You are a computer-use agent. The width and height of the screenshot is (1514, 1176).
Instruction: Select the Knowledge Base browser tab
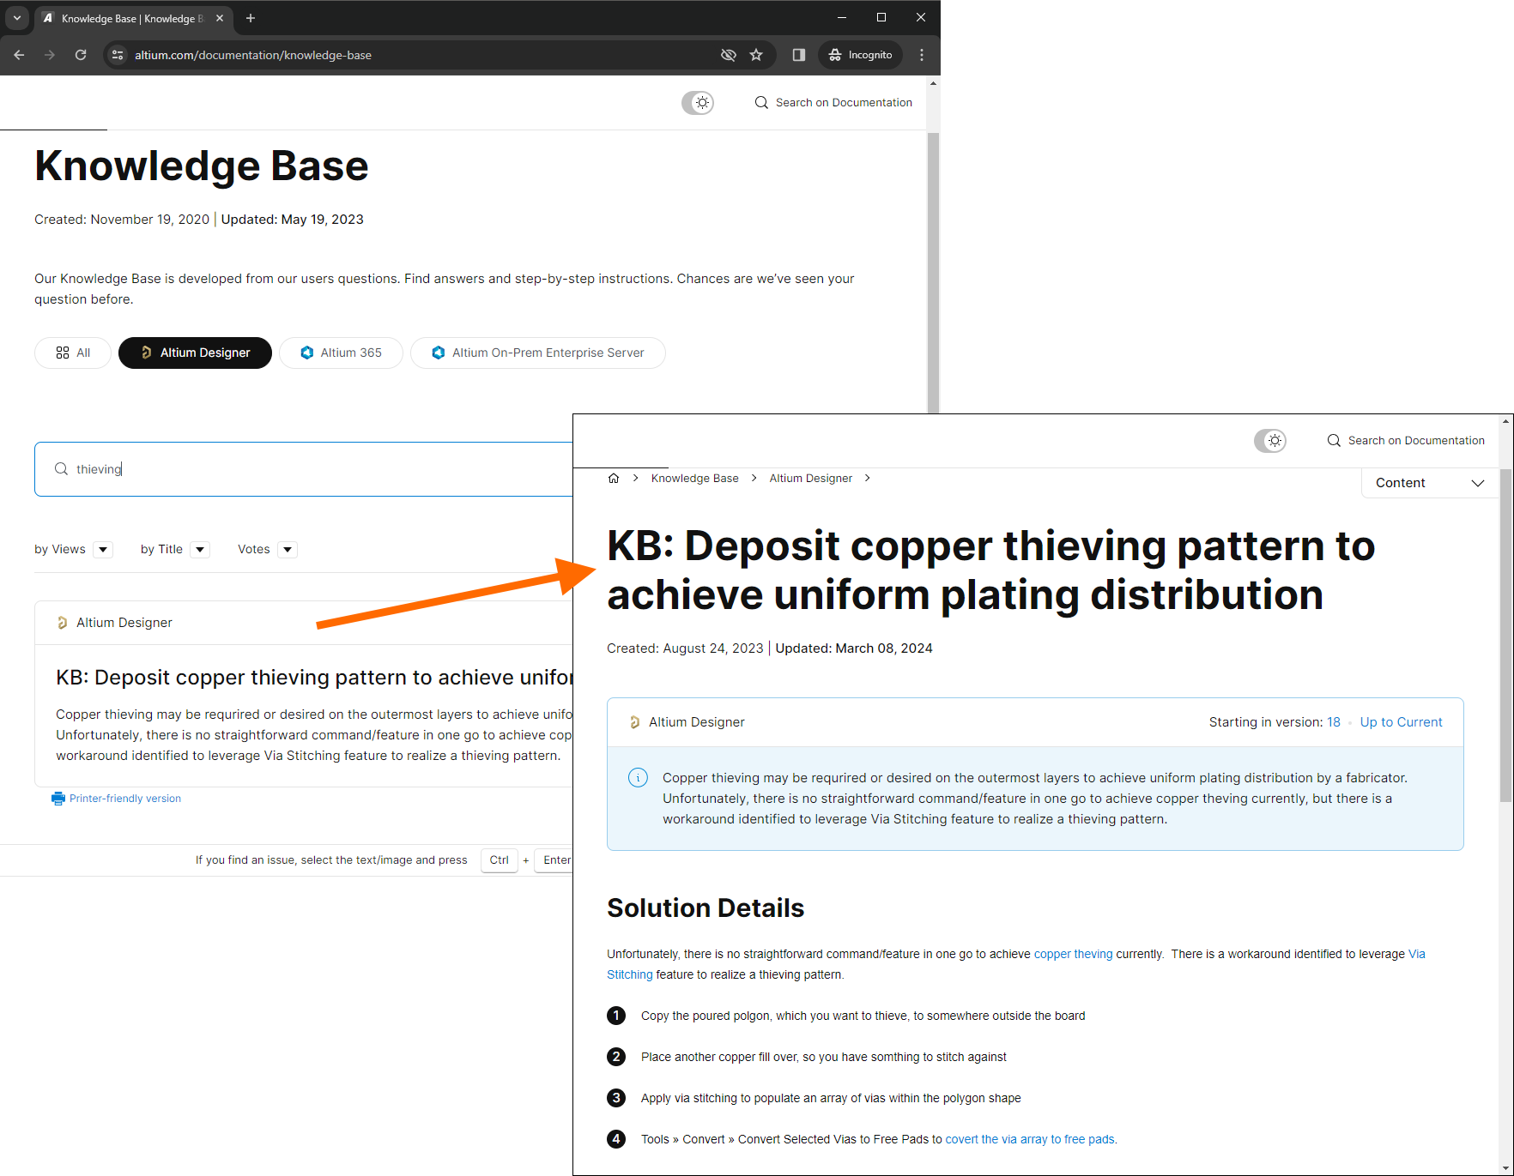pyautogui.click(x=133, y=18)
